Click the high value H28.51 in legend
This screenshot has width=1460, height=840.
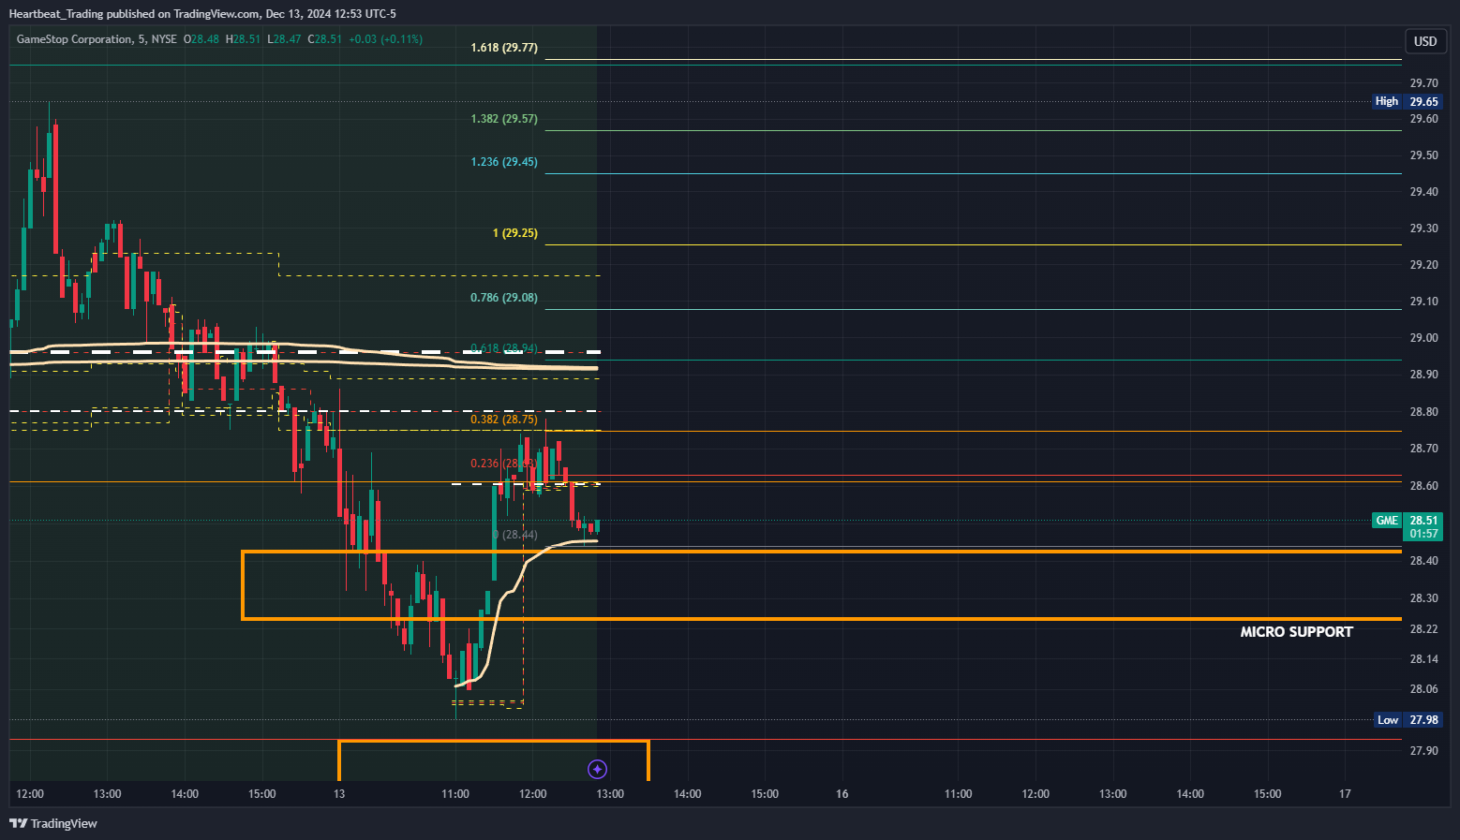coord(243,39)
